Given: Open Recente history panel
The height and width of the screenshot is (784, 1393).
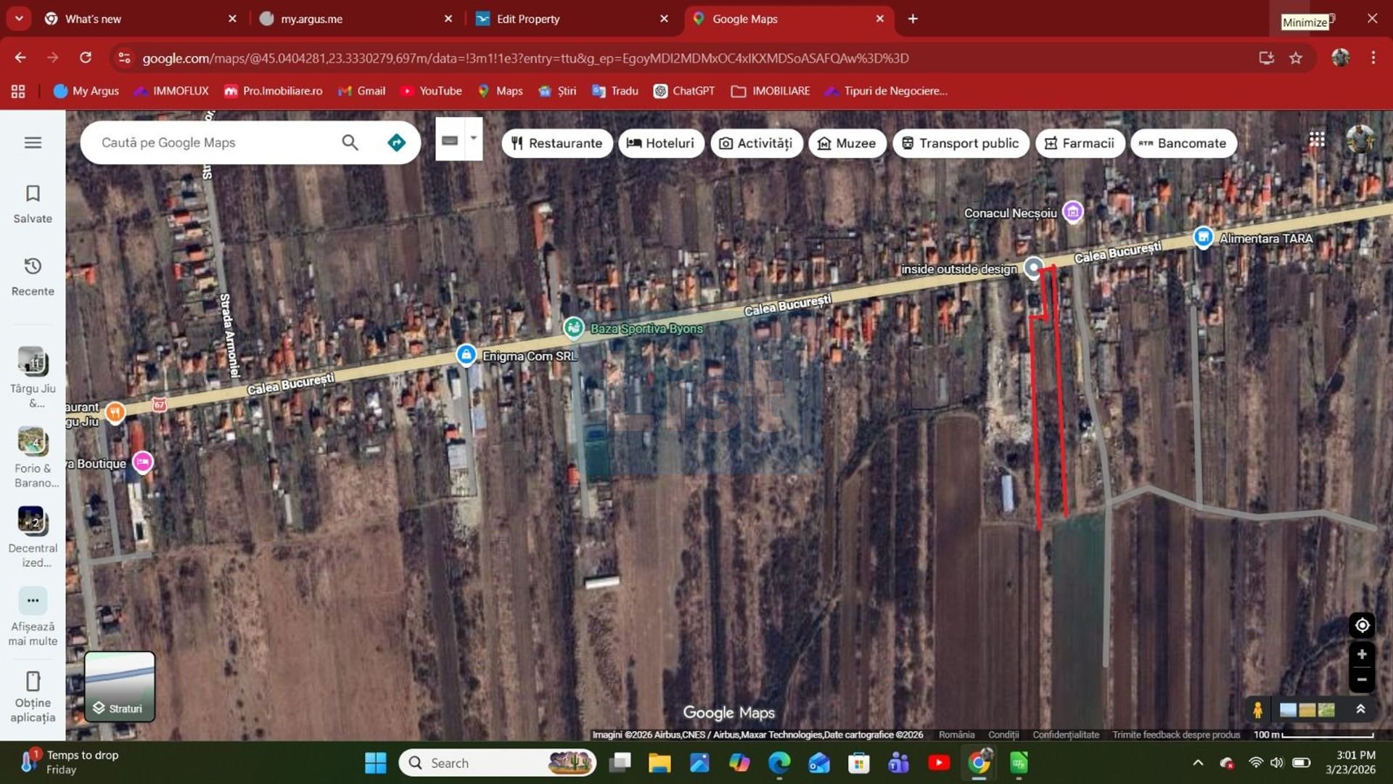Looking at the screenshot, I should click(x=33, y=276).
